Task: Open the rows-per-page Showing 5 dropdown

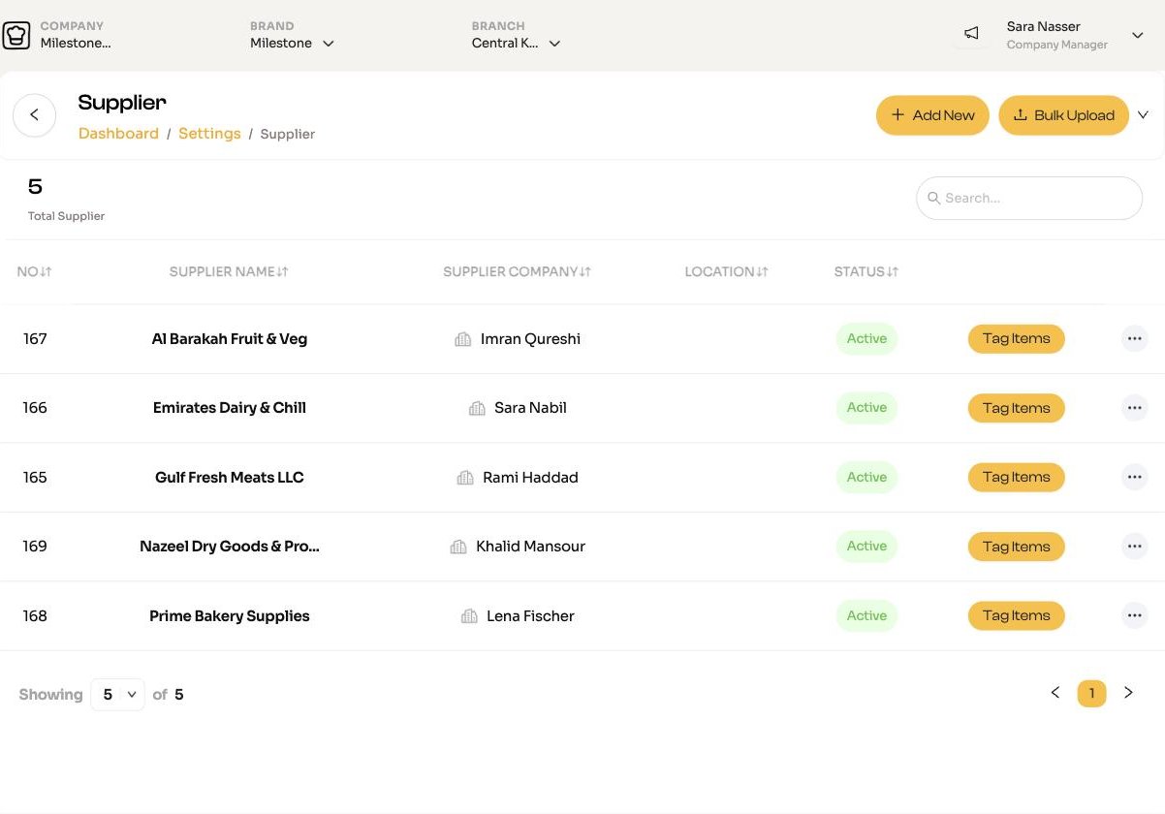Action: [x=117, y=694]
